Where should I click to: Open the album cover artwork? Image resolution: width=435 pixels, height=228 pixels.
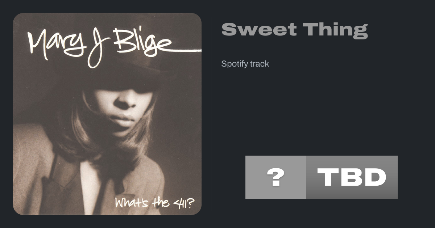pyautogui.click(x=107, y=114)
